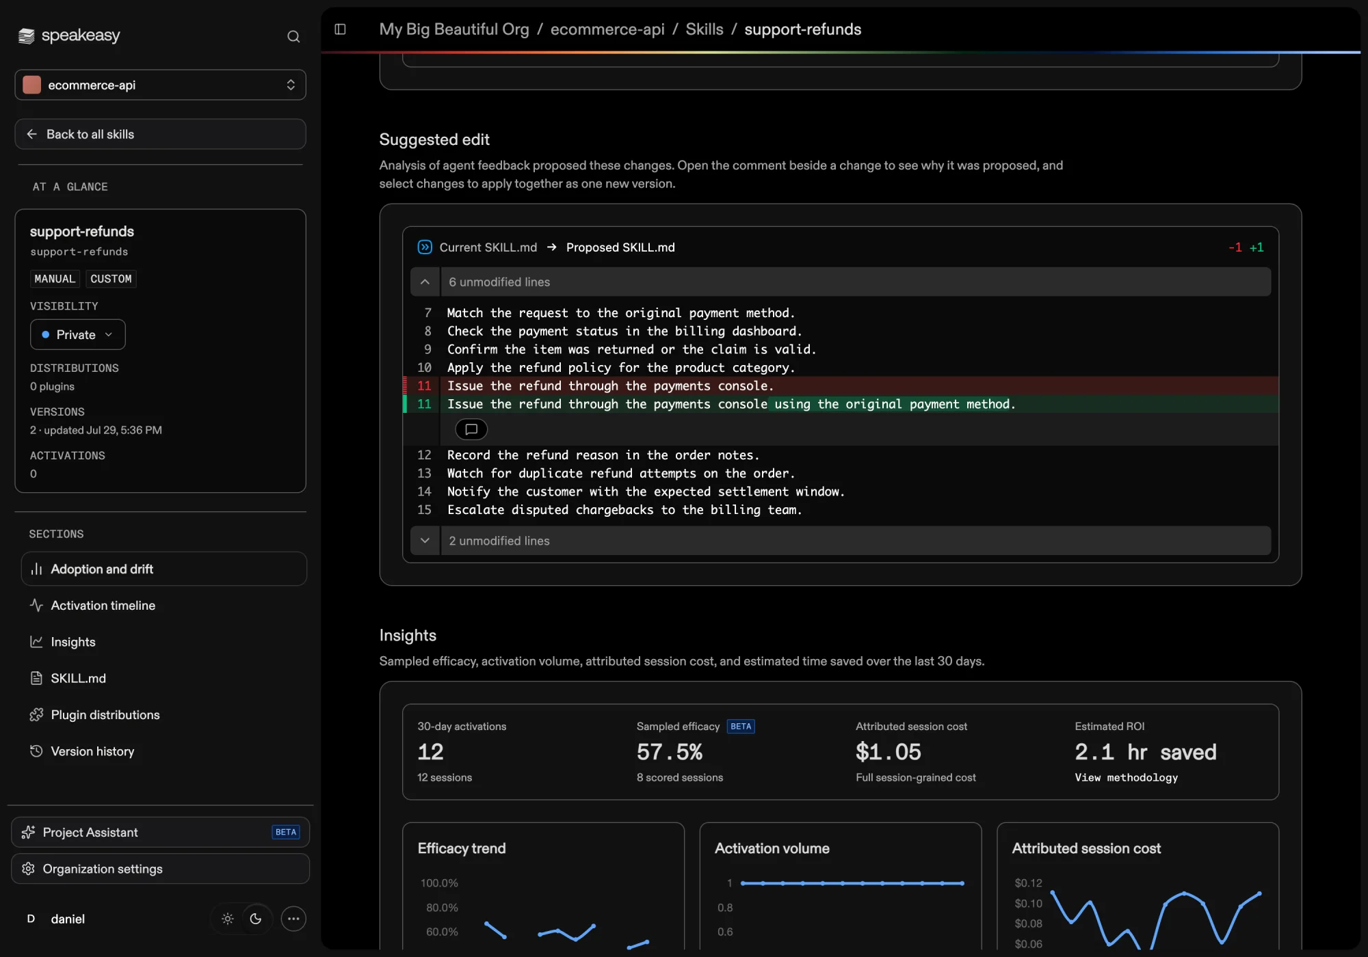Click the ecommerce-api project color icon
1368x957 pixels.
pos(31,85)
